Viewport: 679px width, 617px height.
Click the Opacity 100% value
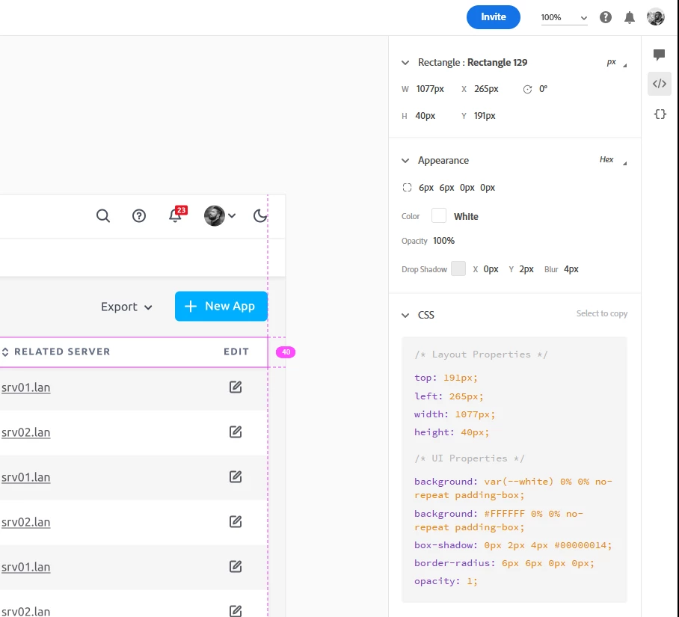[443, 241]
